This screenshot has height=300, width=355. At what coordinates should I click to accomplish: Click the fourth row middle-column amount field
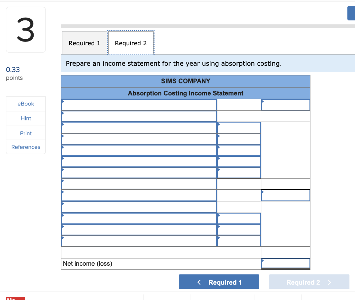(239, 139)
